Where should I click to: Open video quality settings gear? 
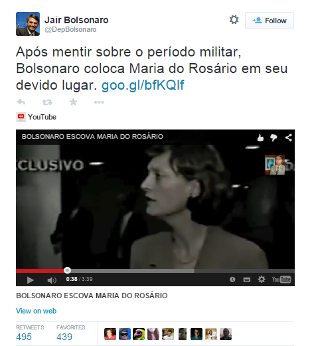(x=262, y=279)
